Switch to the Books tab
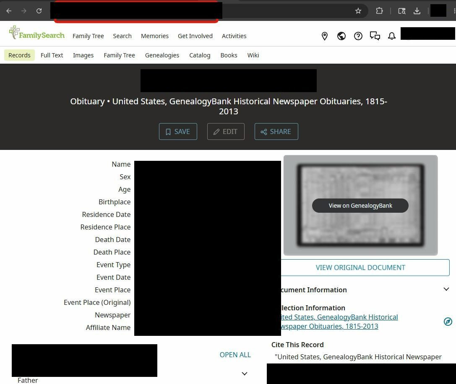456x384 pixels. pos(229,55)
